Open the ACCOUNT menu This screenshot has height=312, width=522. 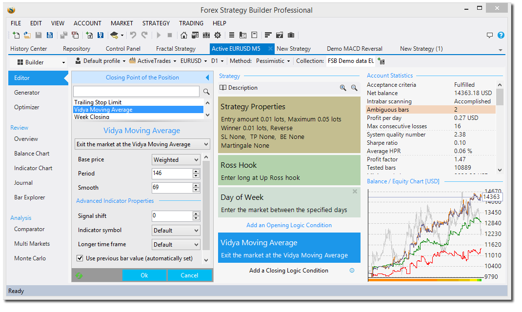pyautogui.click(x=87, y=23)
